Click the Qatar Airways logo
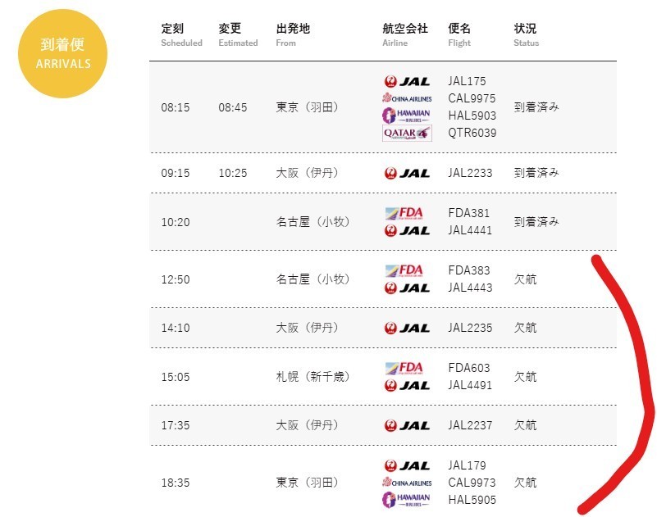The image size is (657, 517). (407, 133)
